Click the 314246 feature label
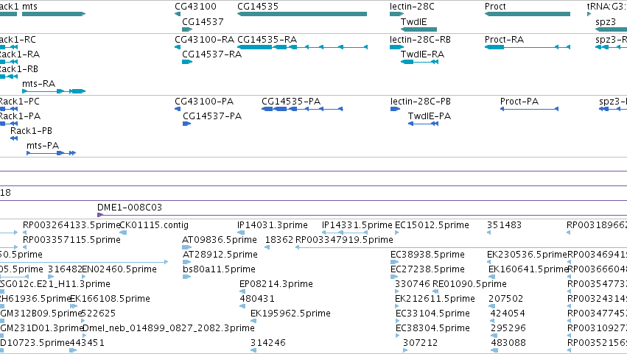Screen dimensions: 627x354 click(x=268, y=343)
